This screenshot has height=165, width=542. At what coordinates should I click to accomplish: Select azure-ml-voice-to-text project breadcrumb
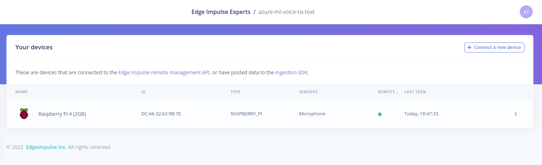[x=286, y=12]
